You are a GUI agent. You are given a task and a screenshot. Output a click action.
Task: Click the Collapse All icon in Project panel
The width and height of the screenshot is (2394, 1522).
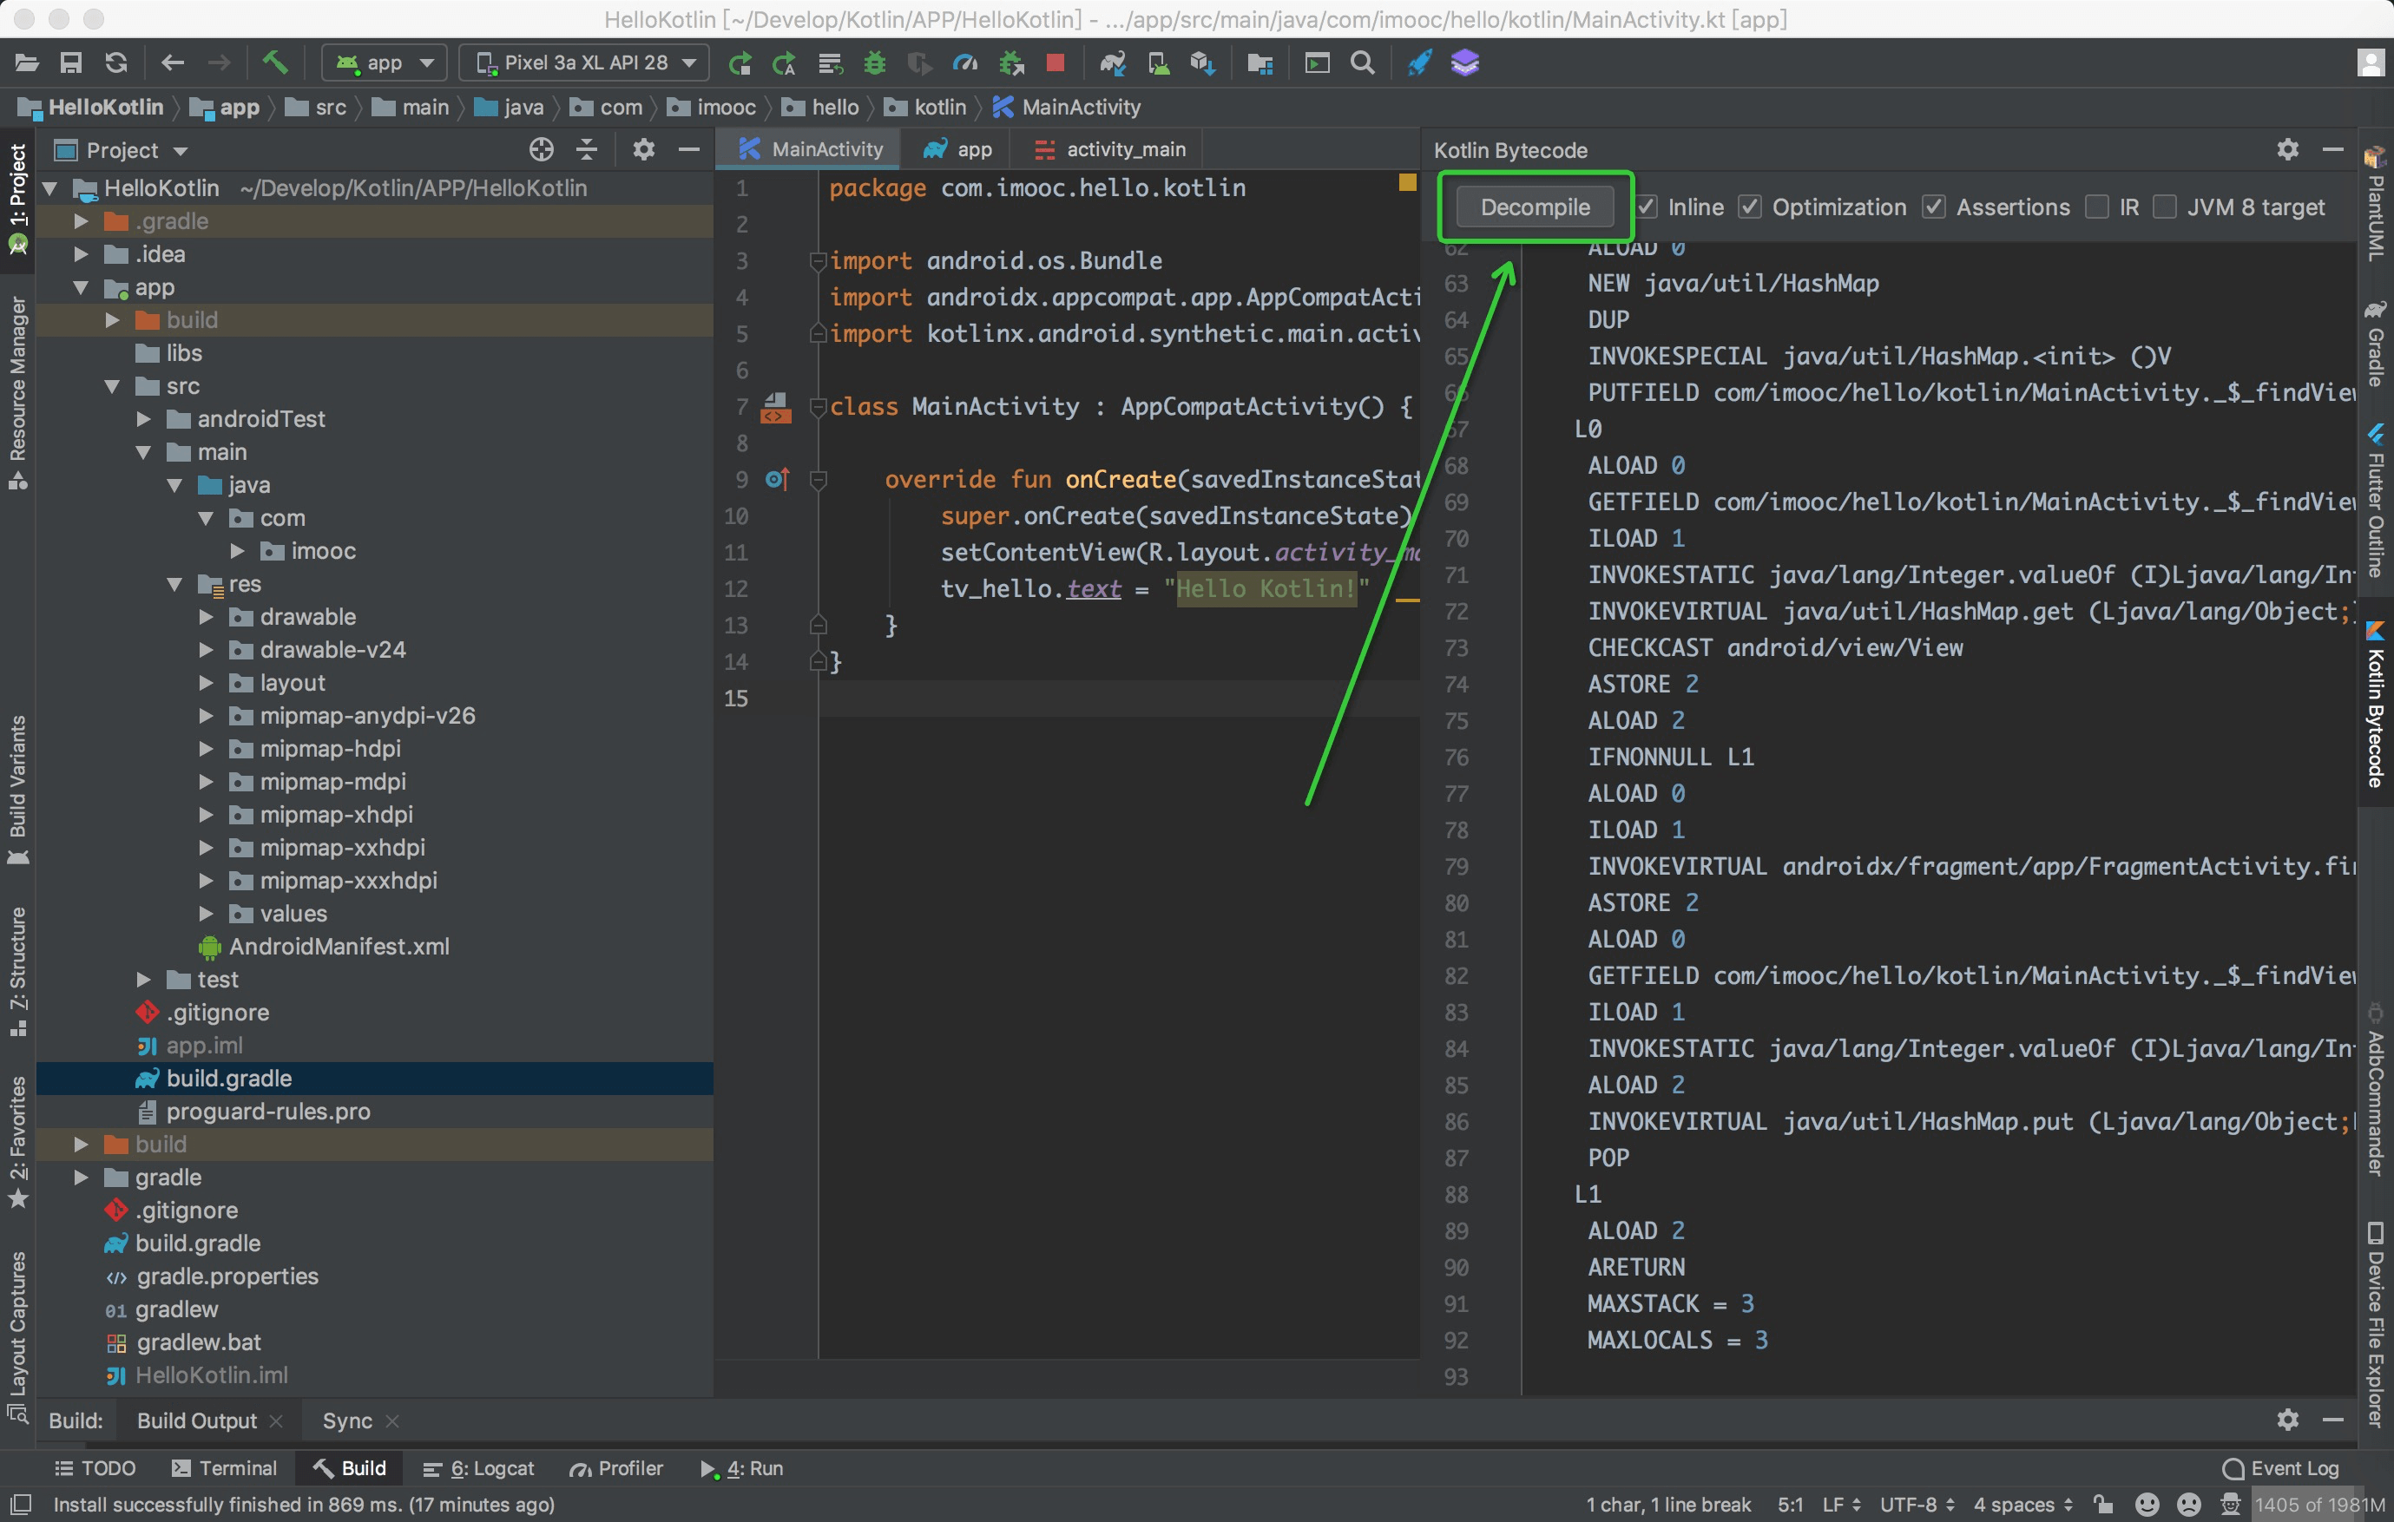(x=587, y=150)
